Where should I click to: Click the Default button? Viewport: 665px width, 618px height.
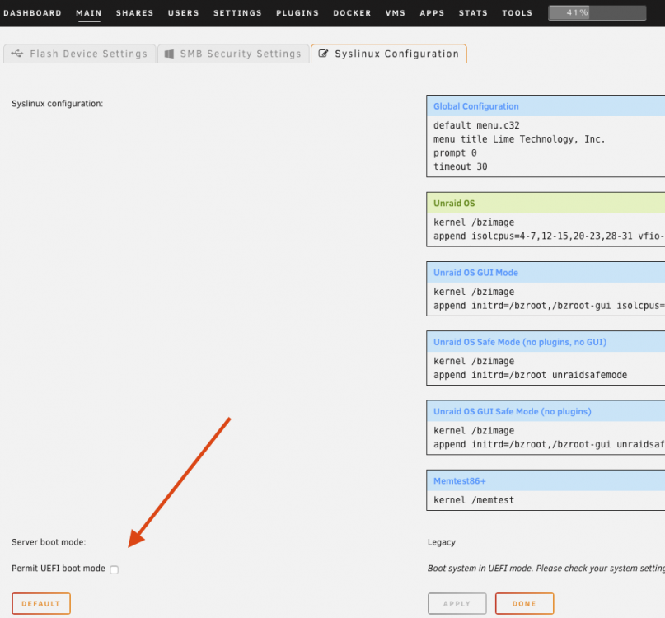click(x=41, y=603)
